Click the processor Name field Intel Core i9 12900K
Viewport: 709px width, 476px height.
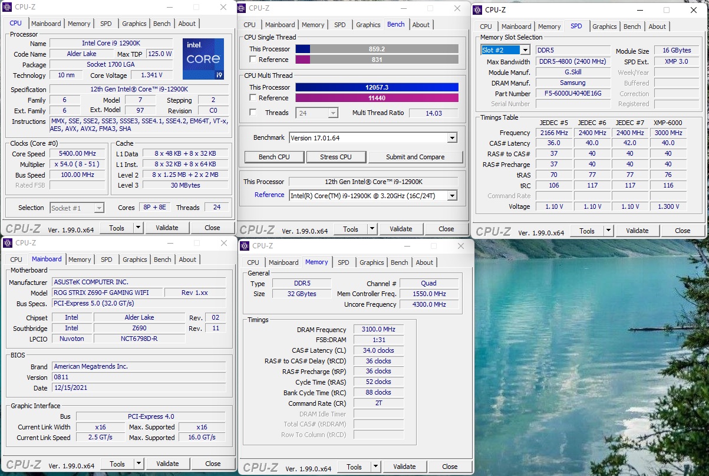pyautogui.click(x=111, y=43)
